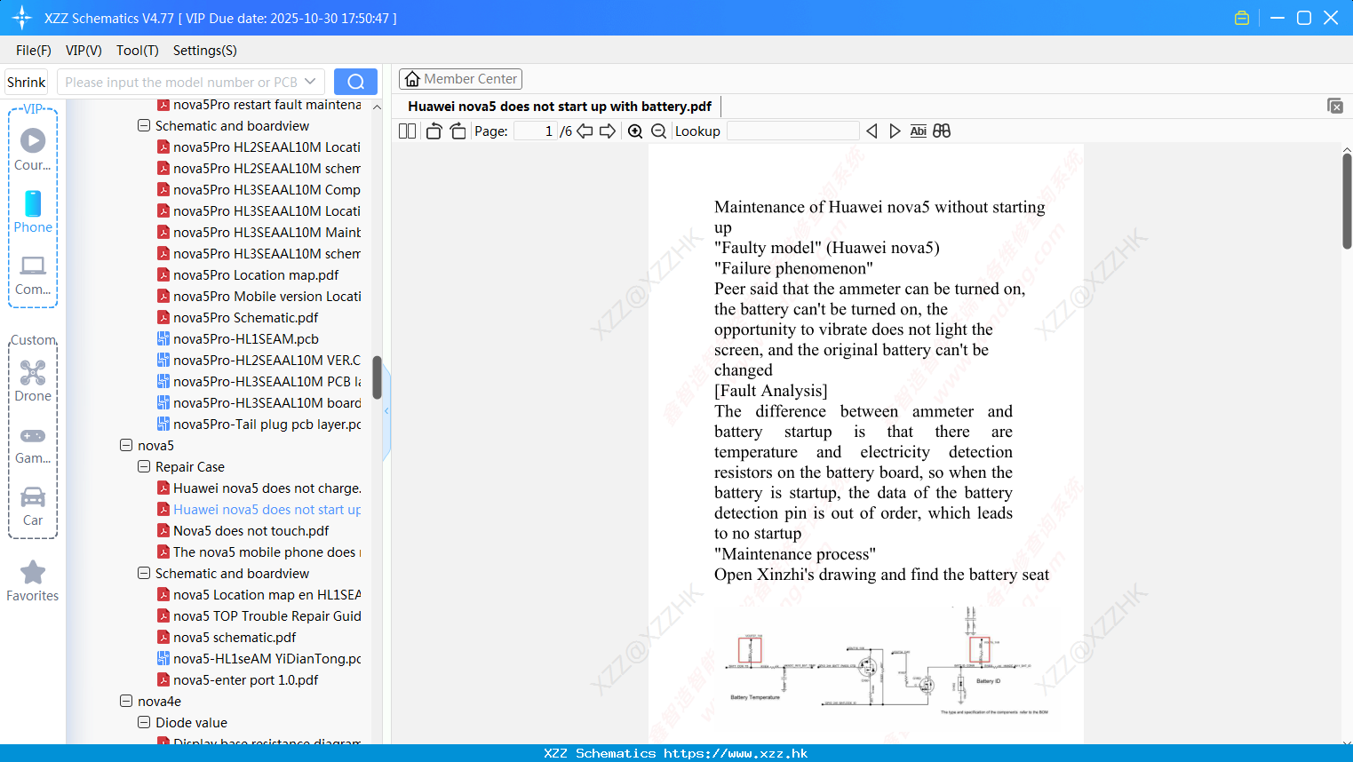The image size is (1353, 762).
Task: Select the Huawei nova5 PDF tab
Action: [x=560, y=107]
